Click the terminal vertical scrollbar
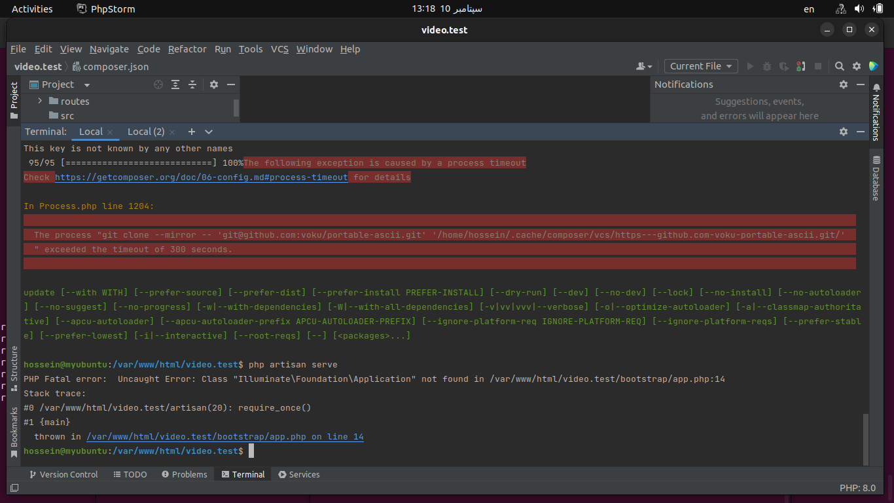Screen dimensions: 894x503 click(x=867, y=438)
